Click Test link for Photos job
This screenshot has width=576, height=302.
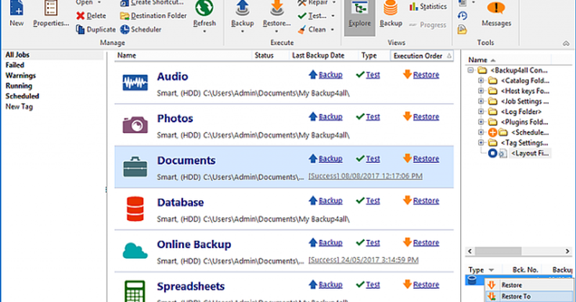tap(372, 117)
